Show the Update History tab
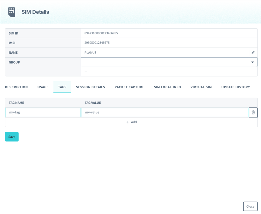 235,87
